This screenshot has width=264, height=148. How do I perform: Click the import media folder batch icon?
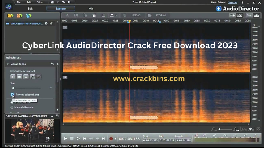coord(19,16)
